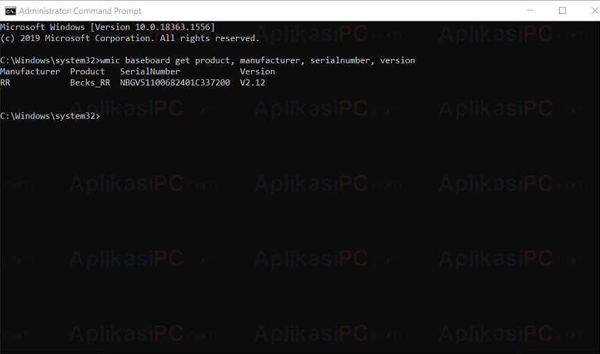This screenshot has height=354, width=600.
Task: Click the Product column header
Action: pos(87,71)
